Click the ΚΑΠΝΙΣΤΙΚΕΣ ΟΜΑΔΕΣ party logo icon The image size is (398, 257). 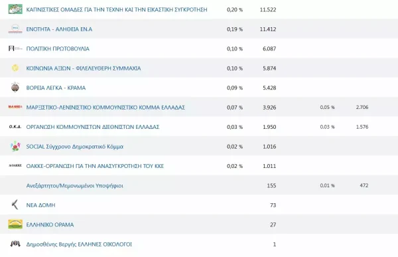tap(15, 9)
